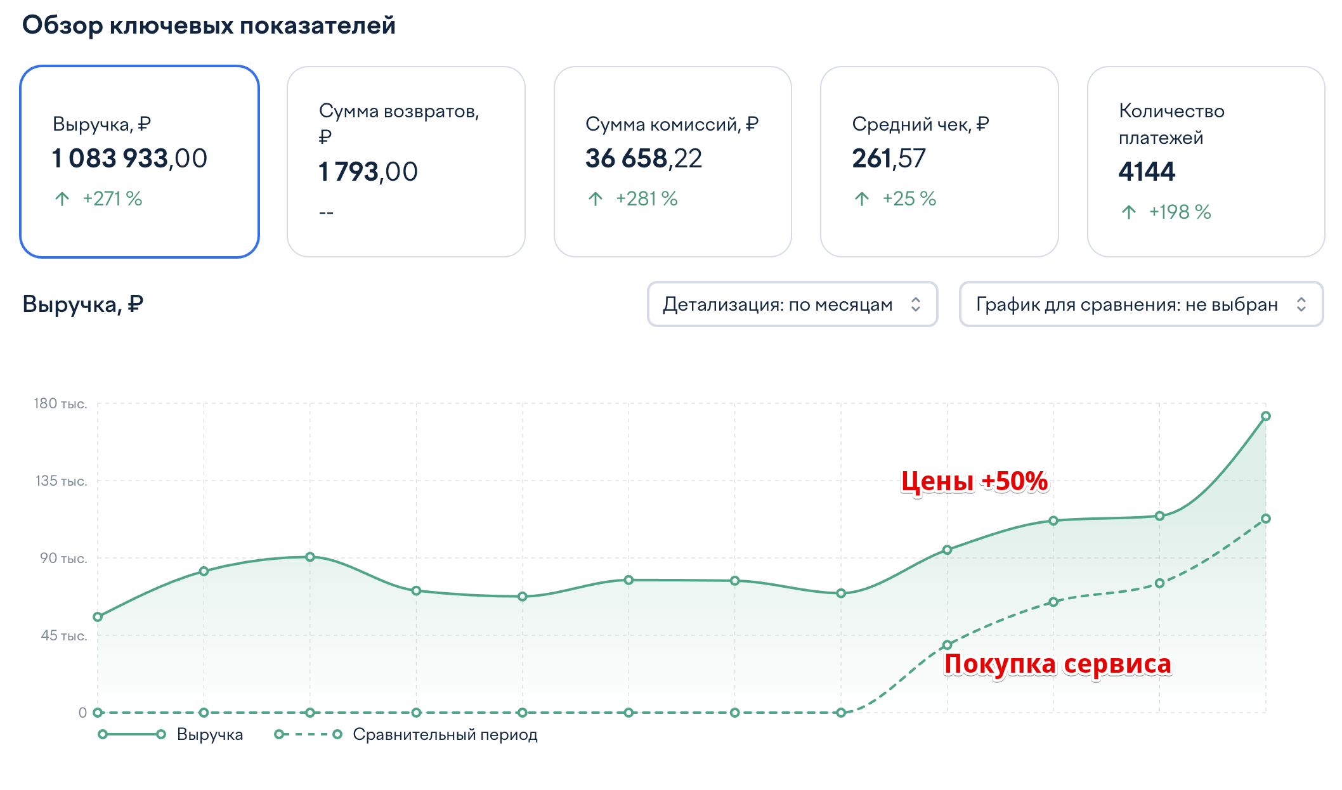
Task: Click the solid-line Выручка legend marker
Action: pyautogui.click(x=132, y=734)
